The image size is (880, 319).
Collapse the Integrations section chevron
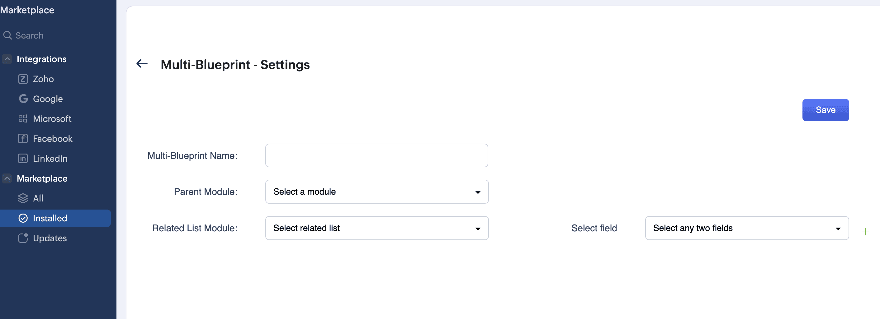pos(7,59)
